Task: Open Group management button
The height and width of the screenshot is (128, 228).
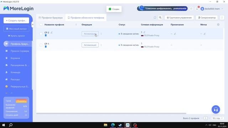Action: point(179,18)
